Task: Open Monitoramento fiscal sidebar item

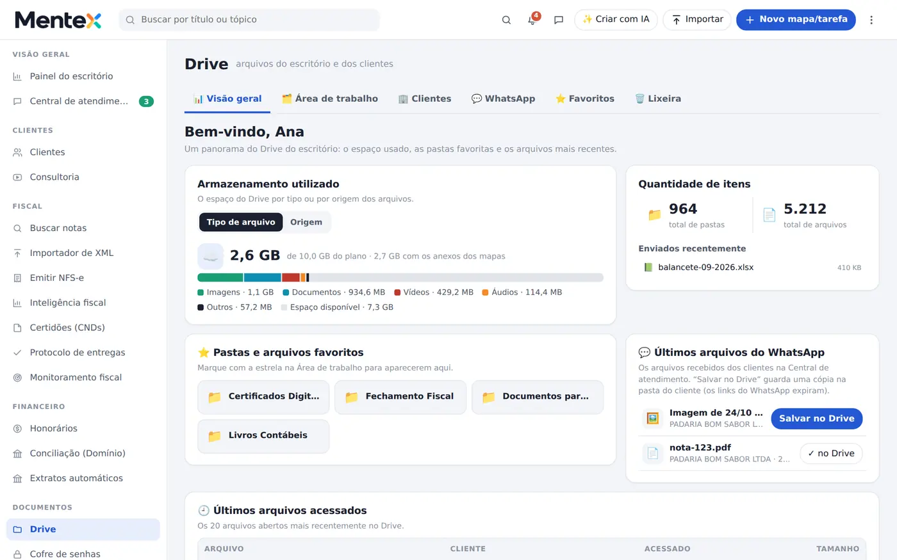Action: [83, 378]
